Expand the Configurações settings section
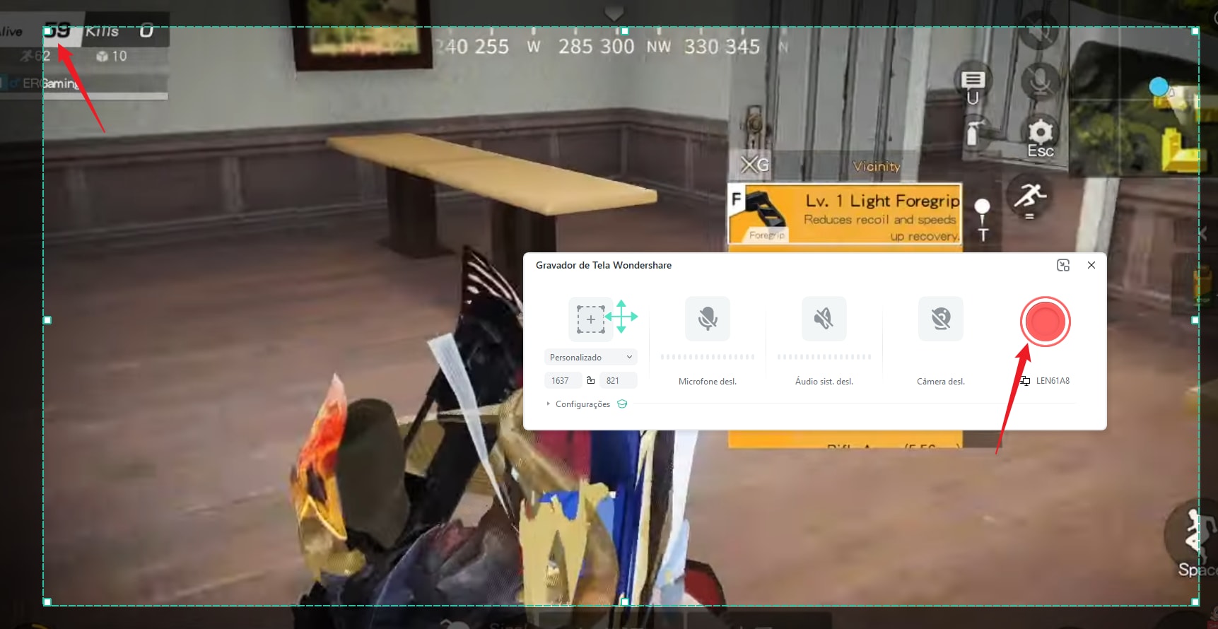This screenshot has height=629, width=1218. click(x=578, y=404)
